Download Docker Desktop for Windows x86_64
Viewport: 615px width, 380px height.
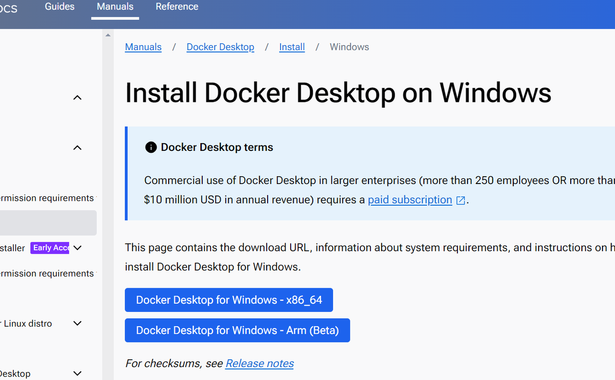point(229,300)
